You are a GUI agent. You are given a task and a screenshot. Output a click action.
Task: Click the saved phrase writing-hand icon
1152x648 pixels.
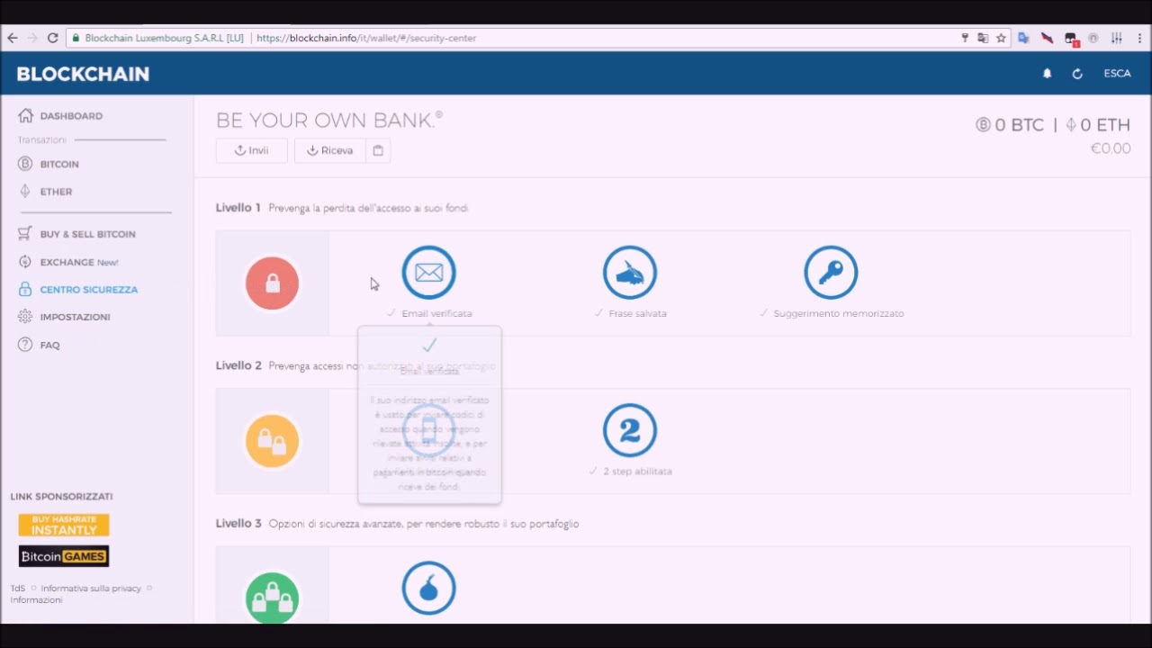pos(630,272)
